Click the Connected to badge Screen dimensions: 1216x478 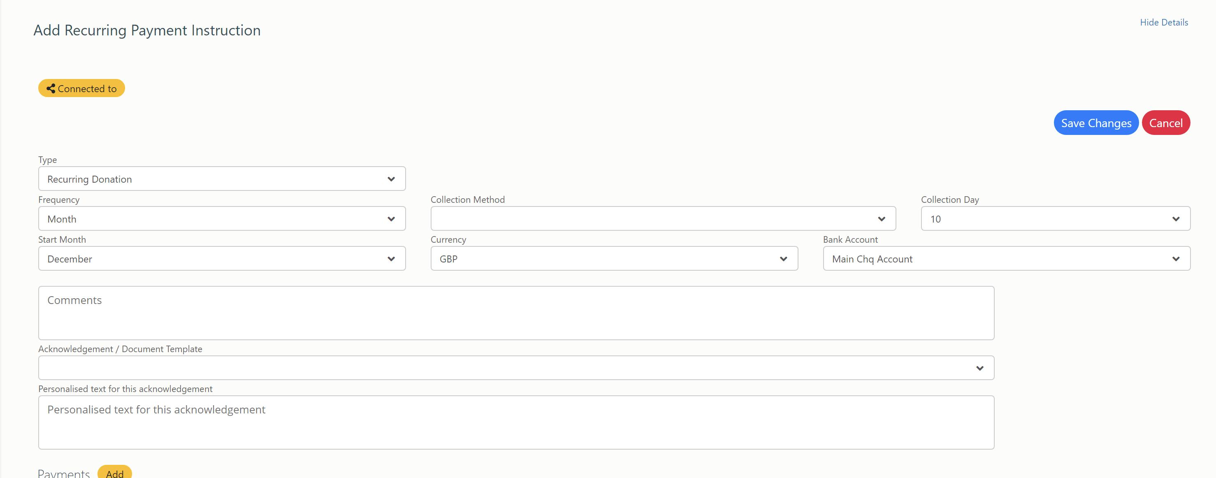click(81, 88)
